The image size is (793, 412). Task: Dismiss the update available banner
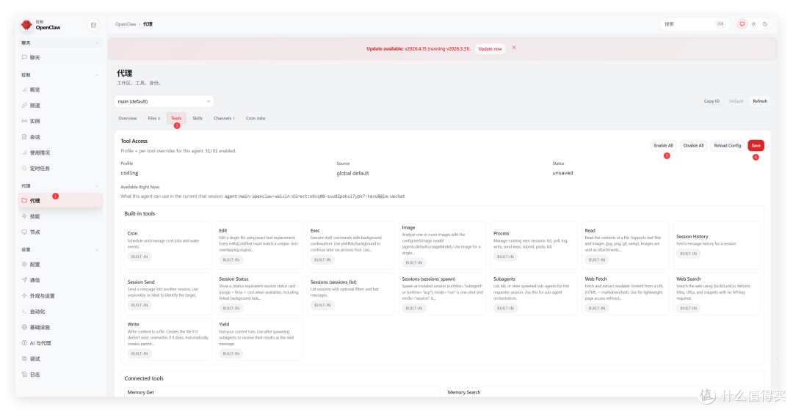(x=514, y=48)
